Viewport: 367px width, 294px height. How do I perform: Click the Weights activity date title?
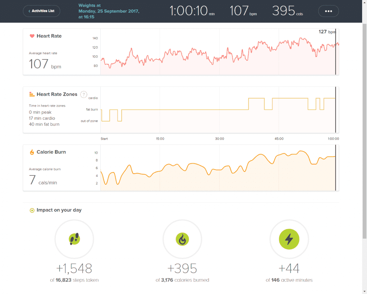[x=109, y=11]
